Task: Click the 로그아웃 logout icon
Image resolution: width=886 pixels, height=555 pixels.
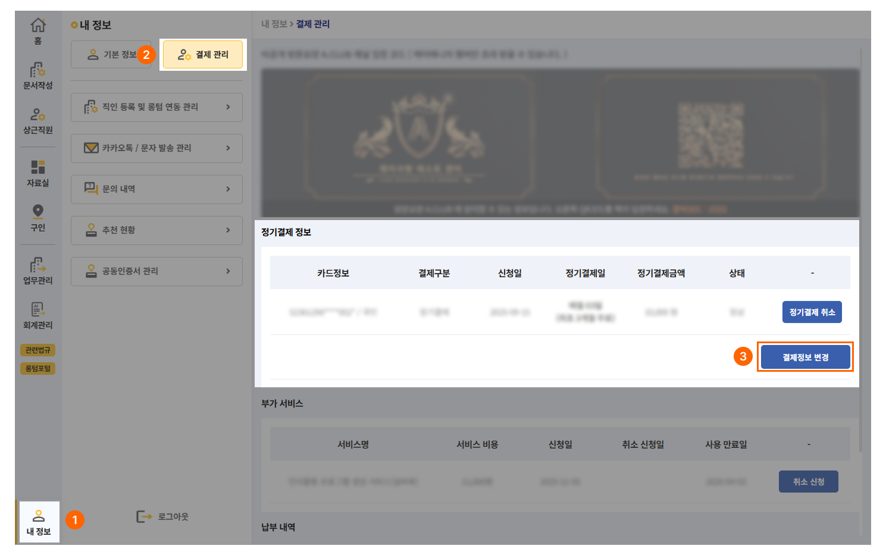Action: click(144, 517)
